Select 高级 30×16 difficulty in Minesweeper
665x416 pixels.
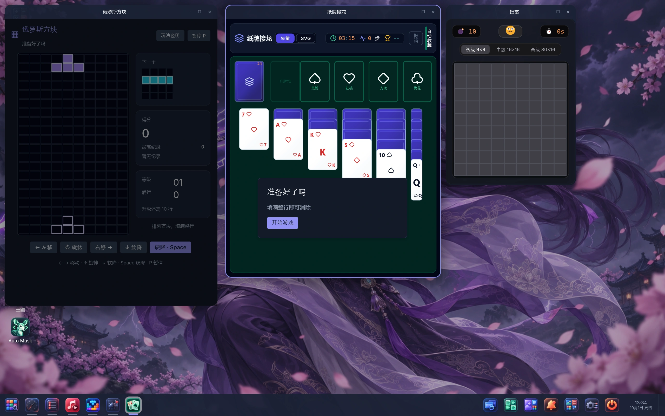point(543,49)
